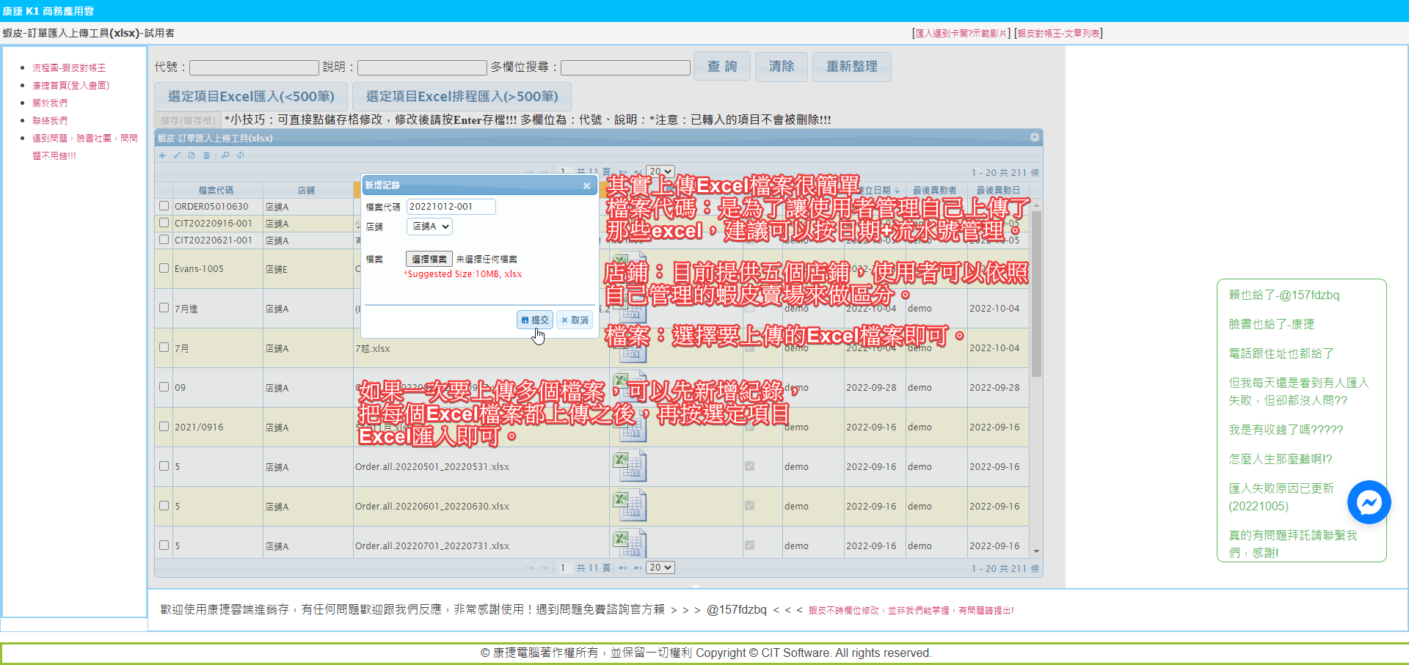Click the trash delete icon in grid toolbar
The height and width of the screenshot is (665, 1409).
[x=207, y=155]
